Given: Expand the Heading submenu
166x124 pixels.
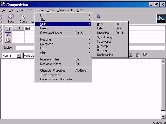Looking at the screenshot, I should [x=63, y=40].
